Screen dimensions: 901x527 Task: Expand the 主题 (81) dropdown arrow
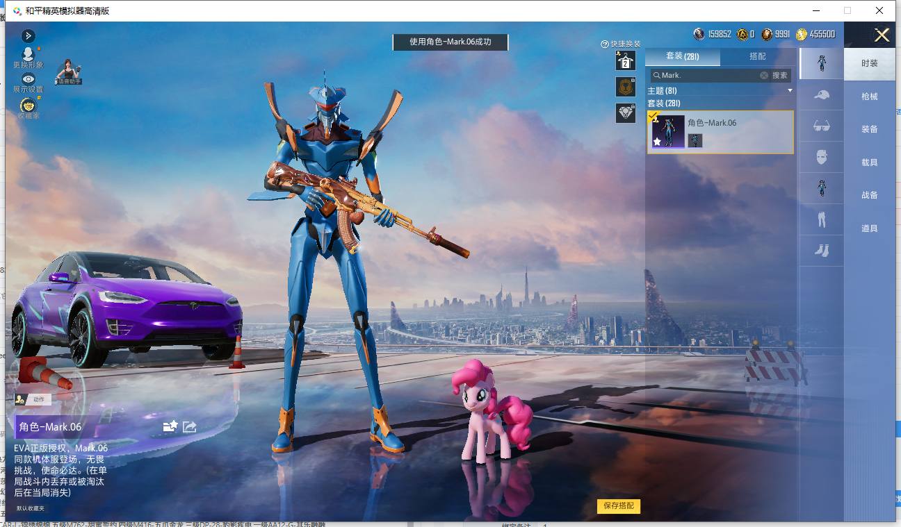click(790, 91)
